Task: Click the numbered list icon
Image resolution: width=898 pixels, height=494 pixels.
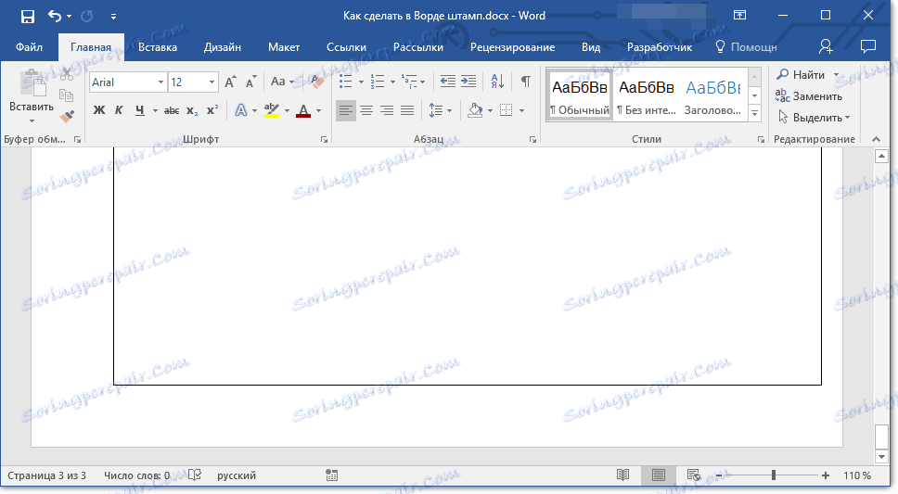Action: (x=378, y=82)
